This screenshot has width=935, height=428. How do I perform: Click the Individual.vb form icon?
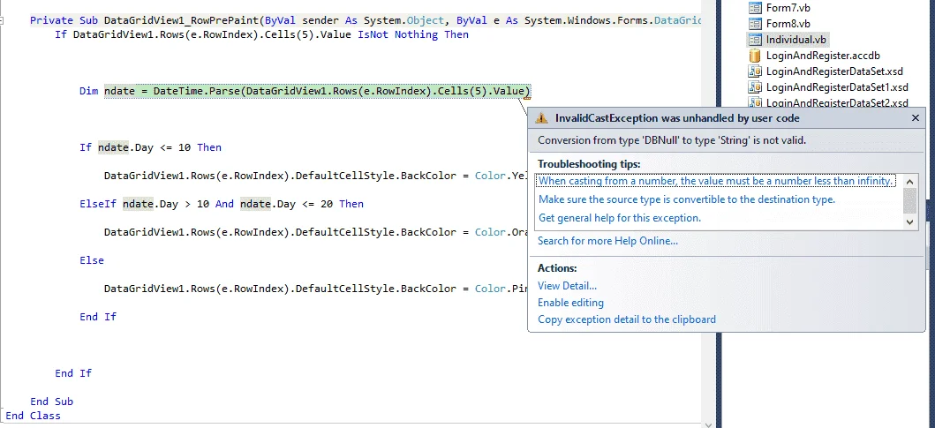pyautogui.click(x=755, y=40)
